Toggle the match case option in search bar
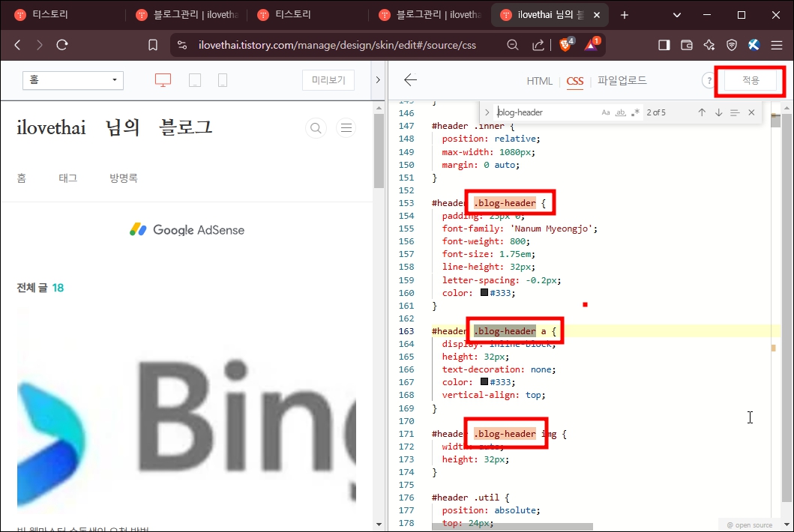Viewport: 794px width, 532px height. [606, 112]
